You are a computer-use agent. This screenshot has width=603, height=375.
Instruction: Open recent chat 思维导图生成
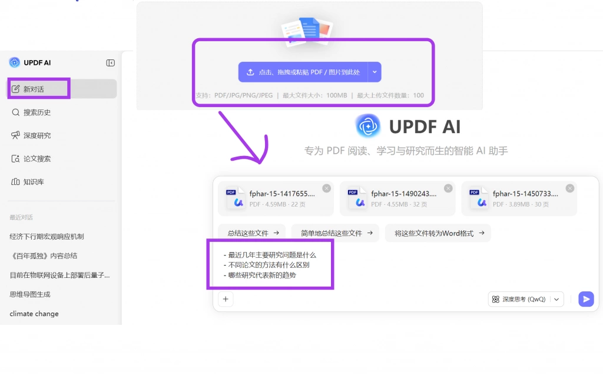30,294
